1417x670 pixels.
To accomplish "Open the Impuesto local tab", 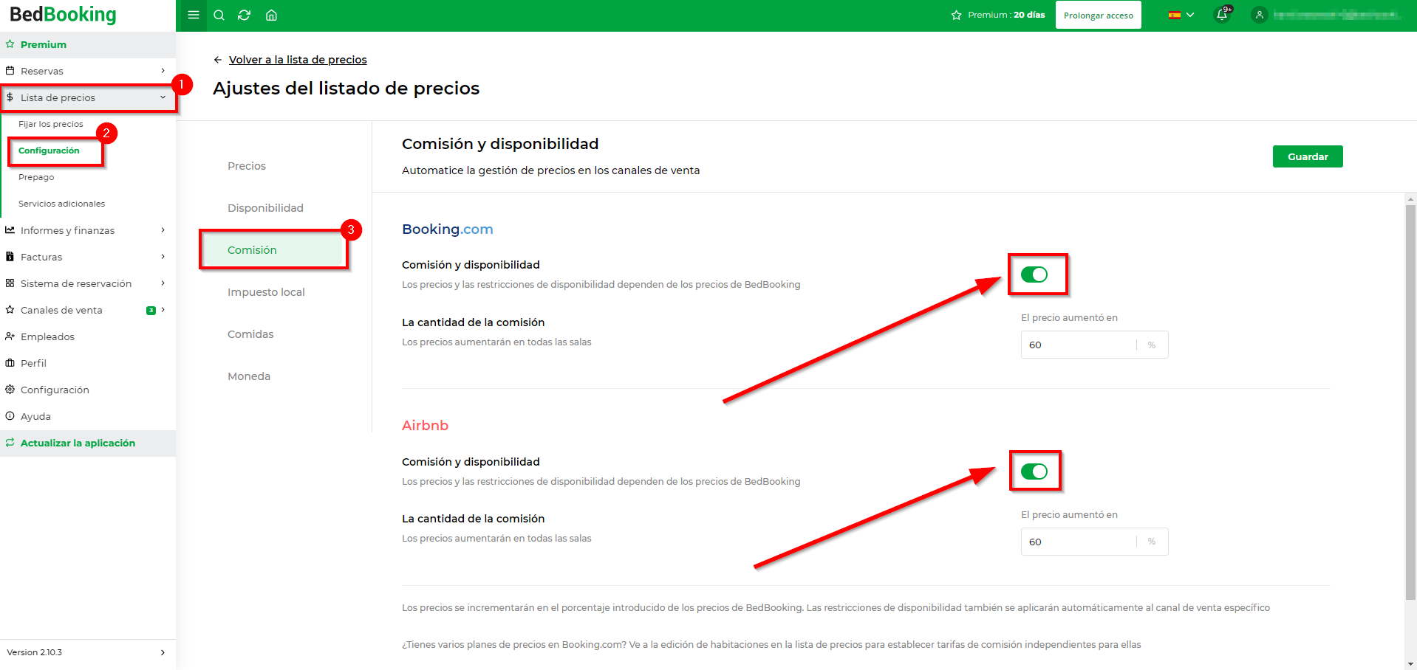I will (x=266, y=292).
